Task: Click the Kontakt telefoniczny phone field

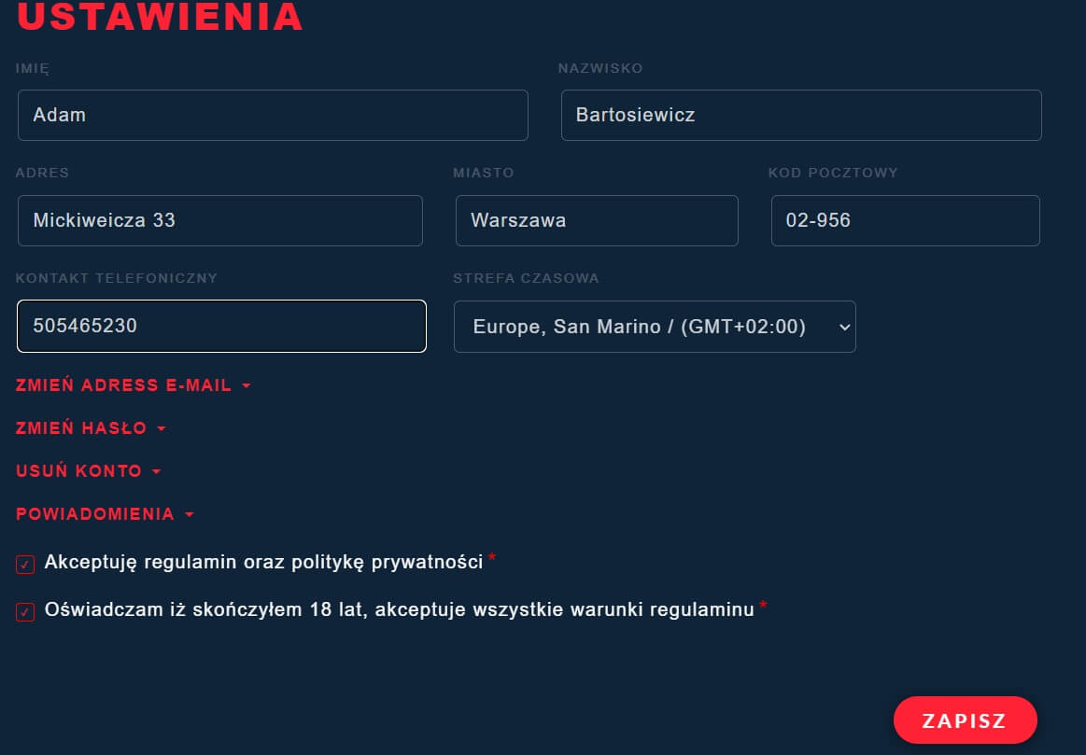Action: click(x=221, y=327)
